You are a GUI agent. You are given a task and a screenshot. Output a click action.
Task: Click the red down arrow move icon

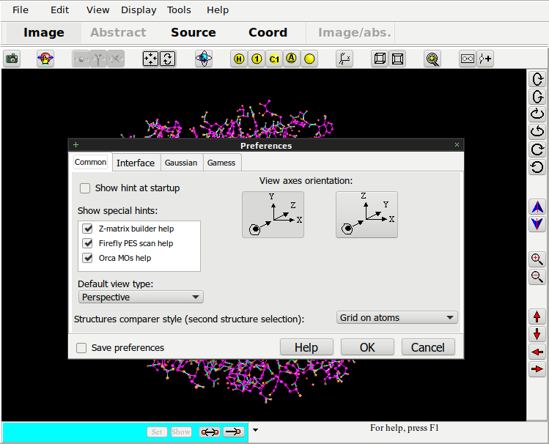click(537, 334)
